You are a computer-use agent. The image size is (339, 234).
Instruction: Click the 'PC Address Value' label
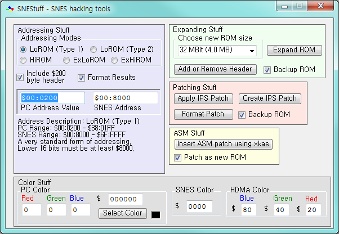pyautogui.click(x=50, y=107)
